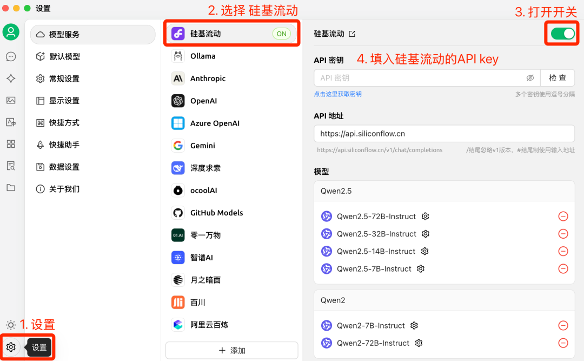Select GitHub Models provider
The width and height of the screenshot is (584, 361).
[x=231, y=213]
